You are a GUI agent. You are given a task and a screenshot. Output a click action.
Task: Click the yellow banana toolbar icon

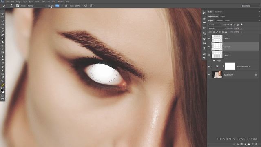2,85
